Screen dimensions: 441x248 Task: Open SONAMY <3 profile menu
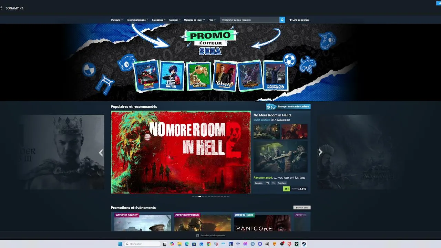[14, 8]
